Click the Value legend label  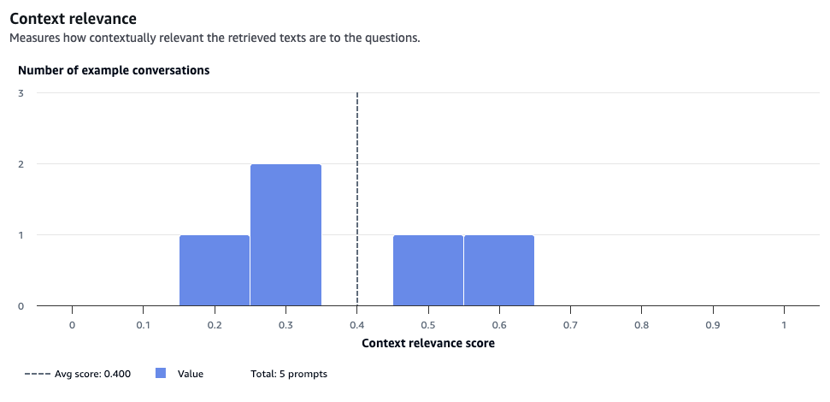(x=191, y=374)
